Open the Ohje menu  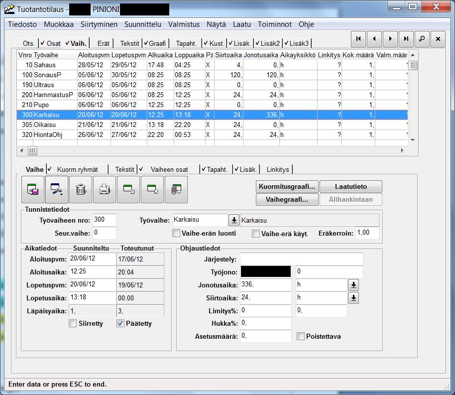307,24
